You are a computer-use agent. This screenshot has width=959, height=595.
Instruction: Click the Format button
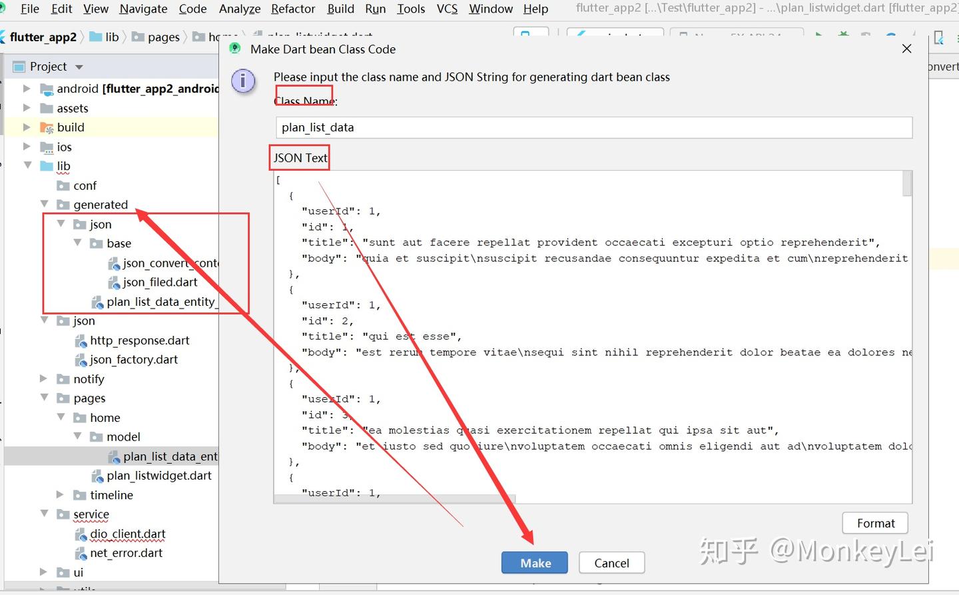pyautogui.click(x=874, y=523)
